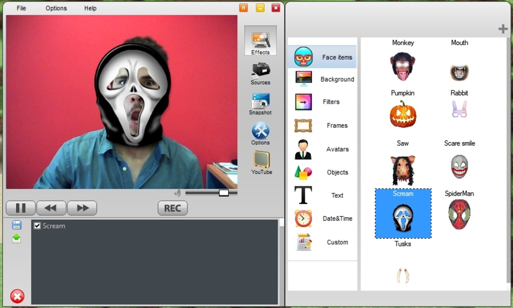Click the red delete effect icon

[17, 296]
